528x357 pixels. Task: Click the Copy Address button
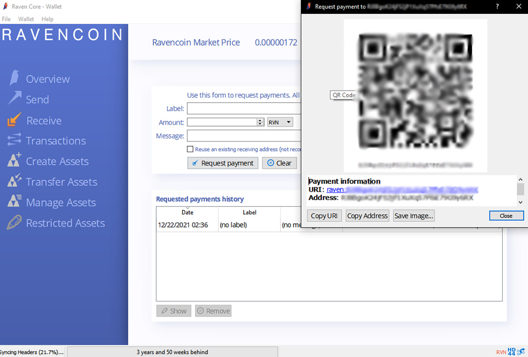pyautogui.click(x=367, y=216)
